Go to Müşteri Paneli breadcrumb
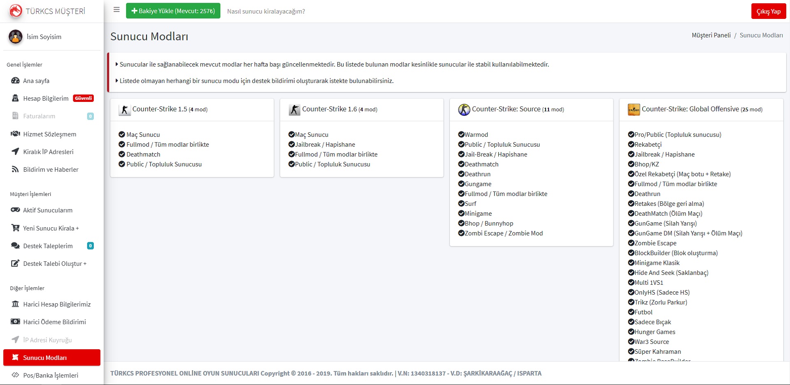This screenshot has height=385, width=790. [x=711, y=35]
